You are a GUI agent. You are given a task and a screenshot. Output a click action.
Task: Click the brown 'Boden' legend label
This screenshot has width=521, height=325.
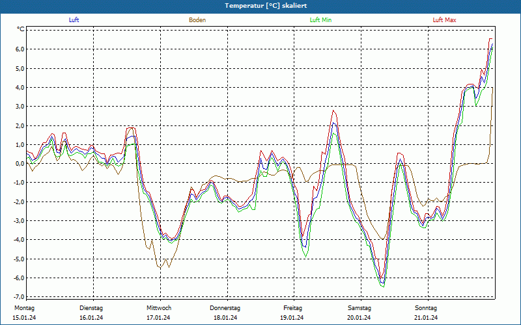click(197, 20)
